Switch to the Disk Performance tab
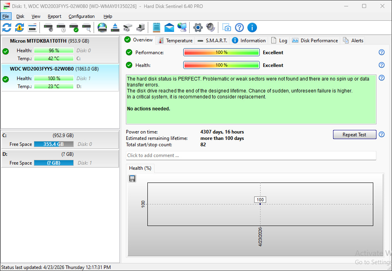 pyautogui.click(x=315, y=41)
